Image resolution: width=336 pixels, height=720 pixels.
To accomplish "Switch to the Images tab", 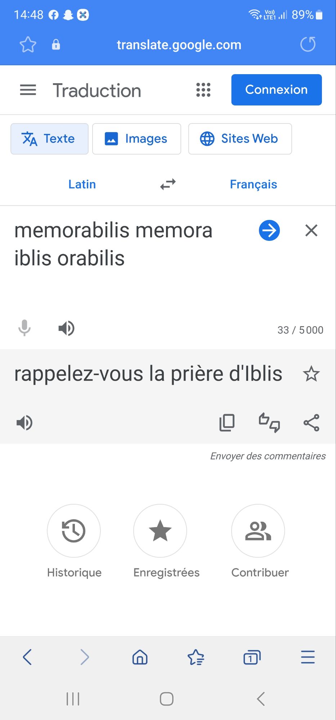I will coord(136,139).
